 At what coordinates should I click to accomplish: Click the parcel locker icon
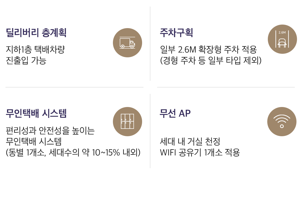point(127,121)
